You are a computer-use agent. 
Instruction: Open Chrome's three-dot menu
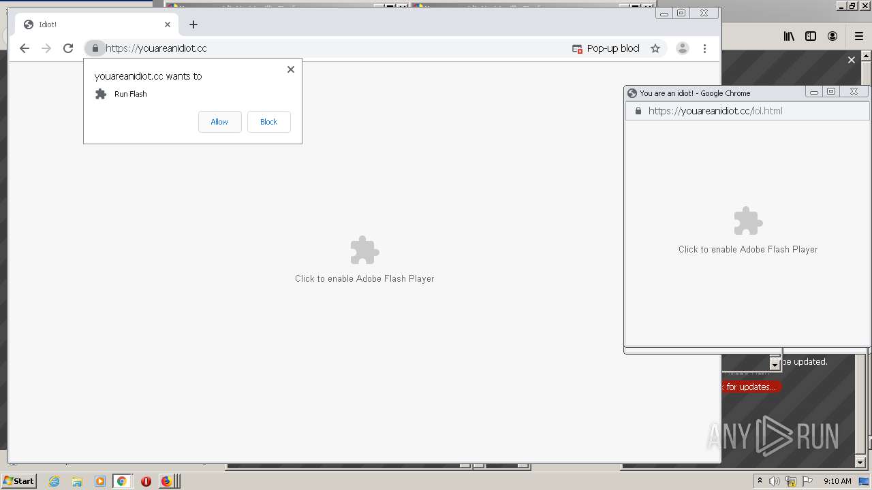(x=704, y=48)
